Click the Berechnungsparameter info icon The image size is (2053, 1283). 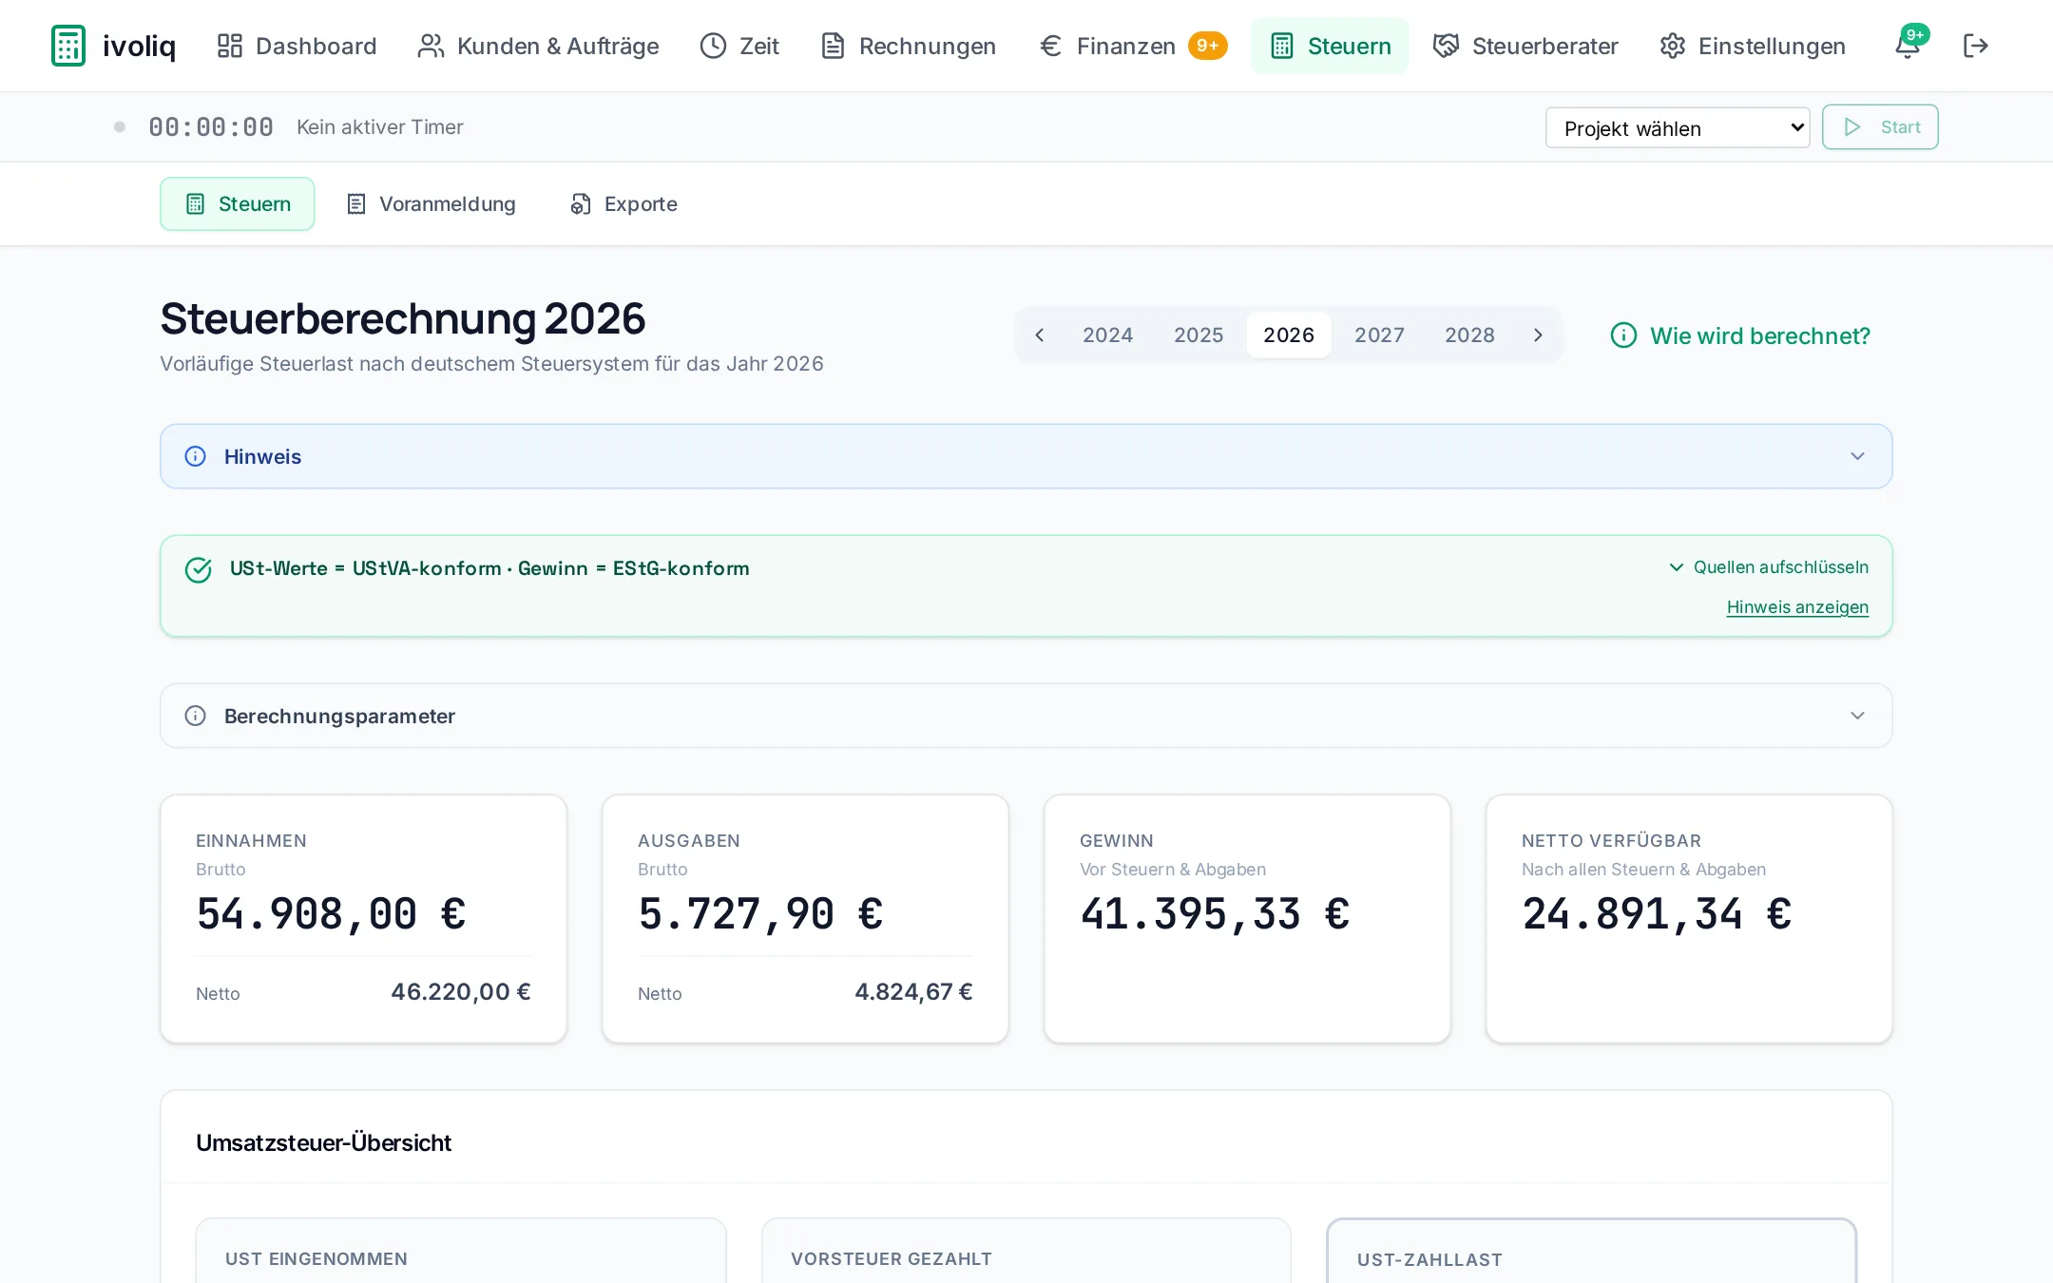[x=195, y=716]
